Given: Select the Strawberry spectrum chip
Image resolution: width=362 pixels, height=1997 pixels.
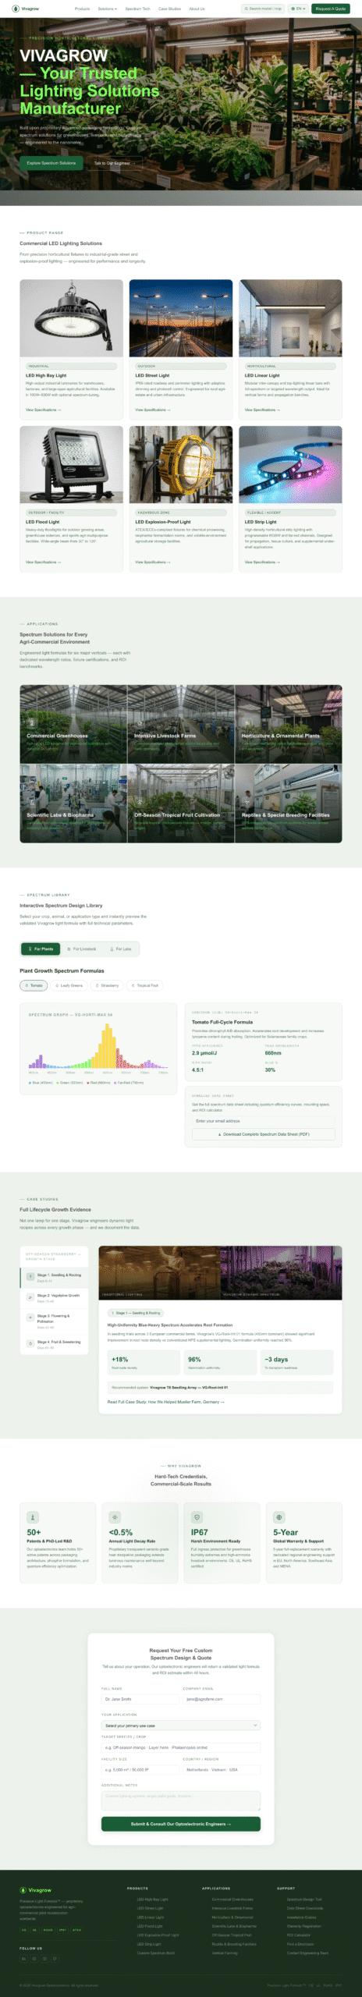Looking at the screenshot, I should (x=107, y=985).
